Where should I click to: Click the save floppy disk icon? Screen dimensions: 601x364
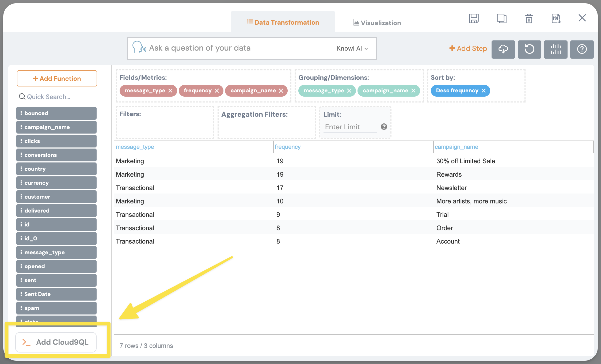pos(474,18)
